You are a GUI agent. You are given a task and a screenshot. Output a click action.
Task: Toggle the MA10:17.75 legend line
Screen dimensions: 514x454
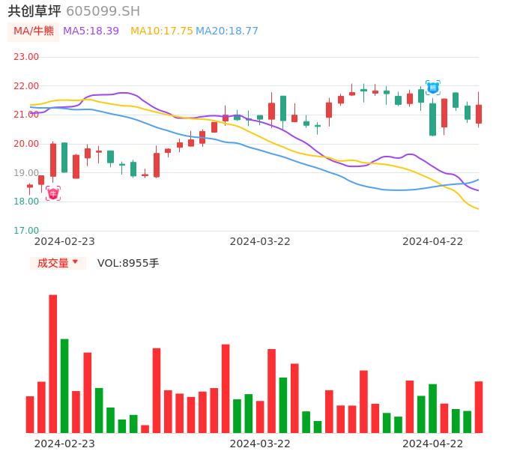click(x=161, y=31)
